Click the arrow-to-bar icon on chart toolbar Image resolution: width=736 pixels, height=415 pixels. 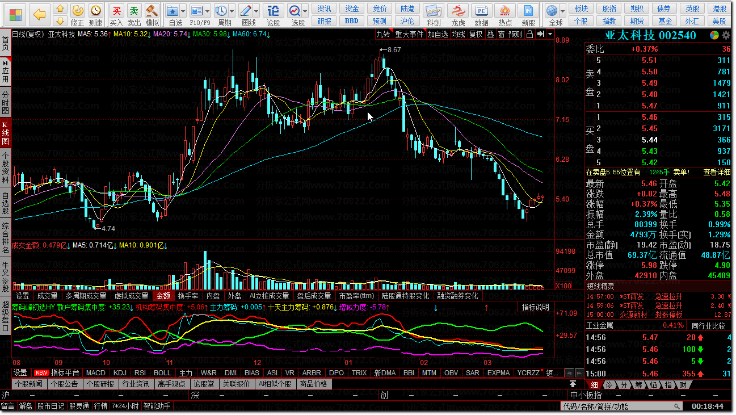(540, 34)
